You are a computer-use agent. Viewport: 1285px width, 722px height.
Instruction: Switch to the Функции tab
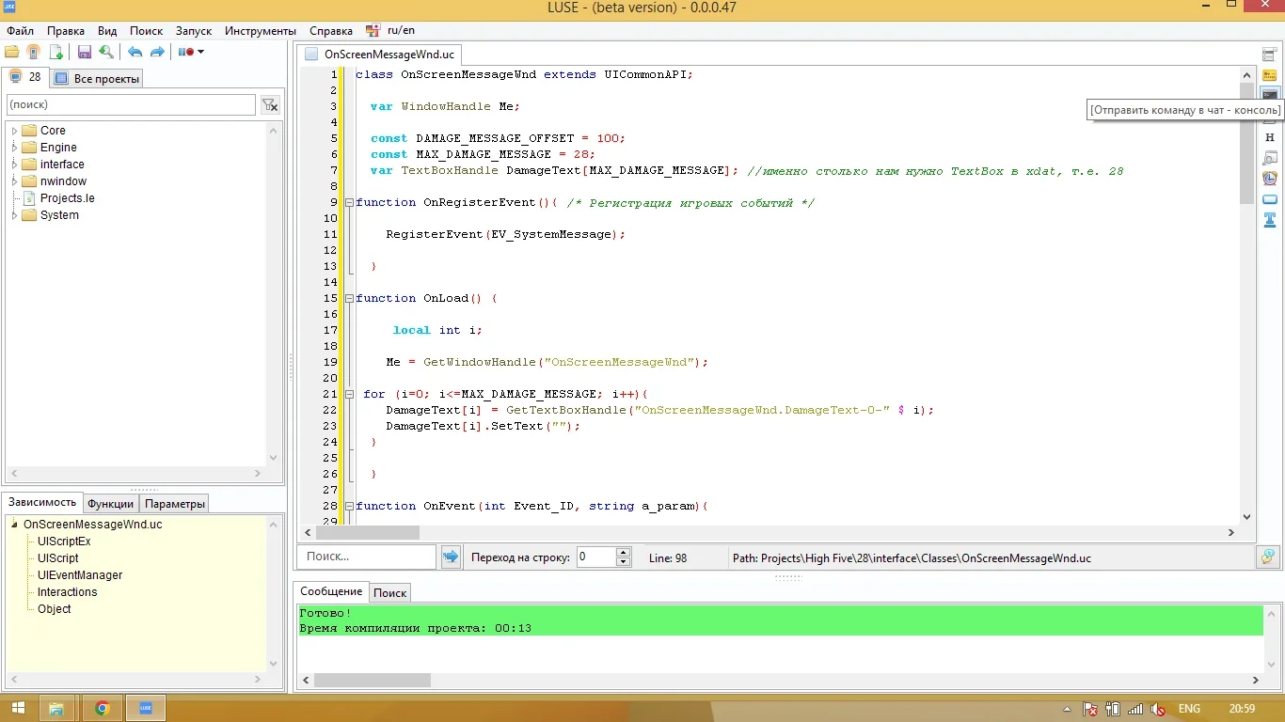pos(110,504)
